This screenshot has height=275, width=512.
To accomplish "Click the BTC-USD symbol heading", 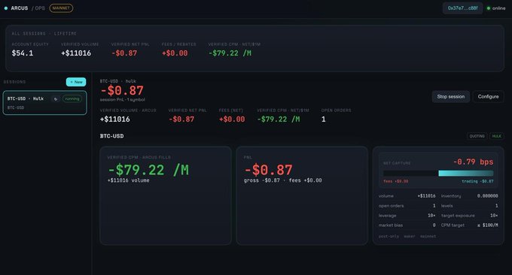I will click(x=111, y=136).
